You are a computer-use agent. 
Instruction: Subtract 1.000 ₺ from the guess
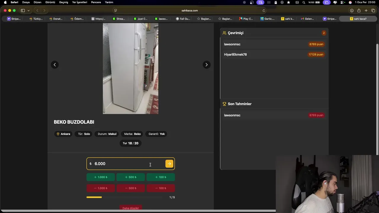tap(101, 188)
